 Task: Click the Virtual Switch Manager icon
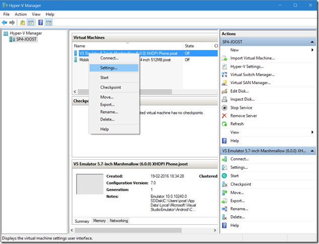click(x=224, y=75)
